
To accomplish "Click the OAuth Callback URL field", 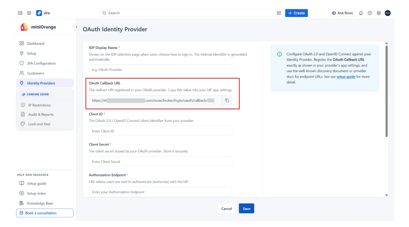I will coord(155,100).
